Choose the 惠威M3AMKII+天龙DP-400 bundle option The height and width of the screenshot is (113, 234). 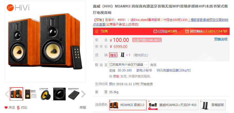[173, 105]
